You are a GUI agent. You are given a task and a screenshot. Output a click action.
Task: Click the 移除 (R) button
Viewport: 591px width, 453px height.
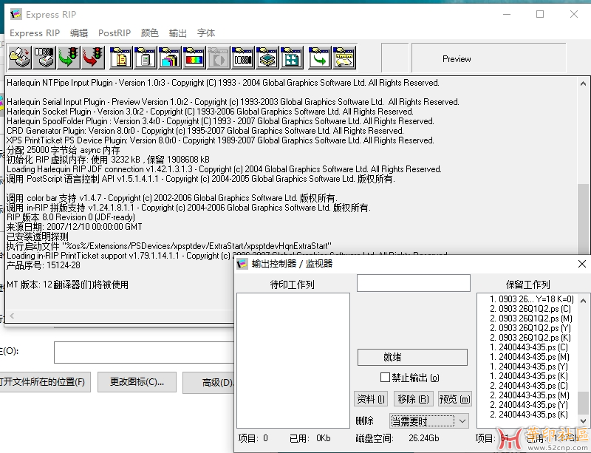(x=412, y=399)
